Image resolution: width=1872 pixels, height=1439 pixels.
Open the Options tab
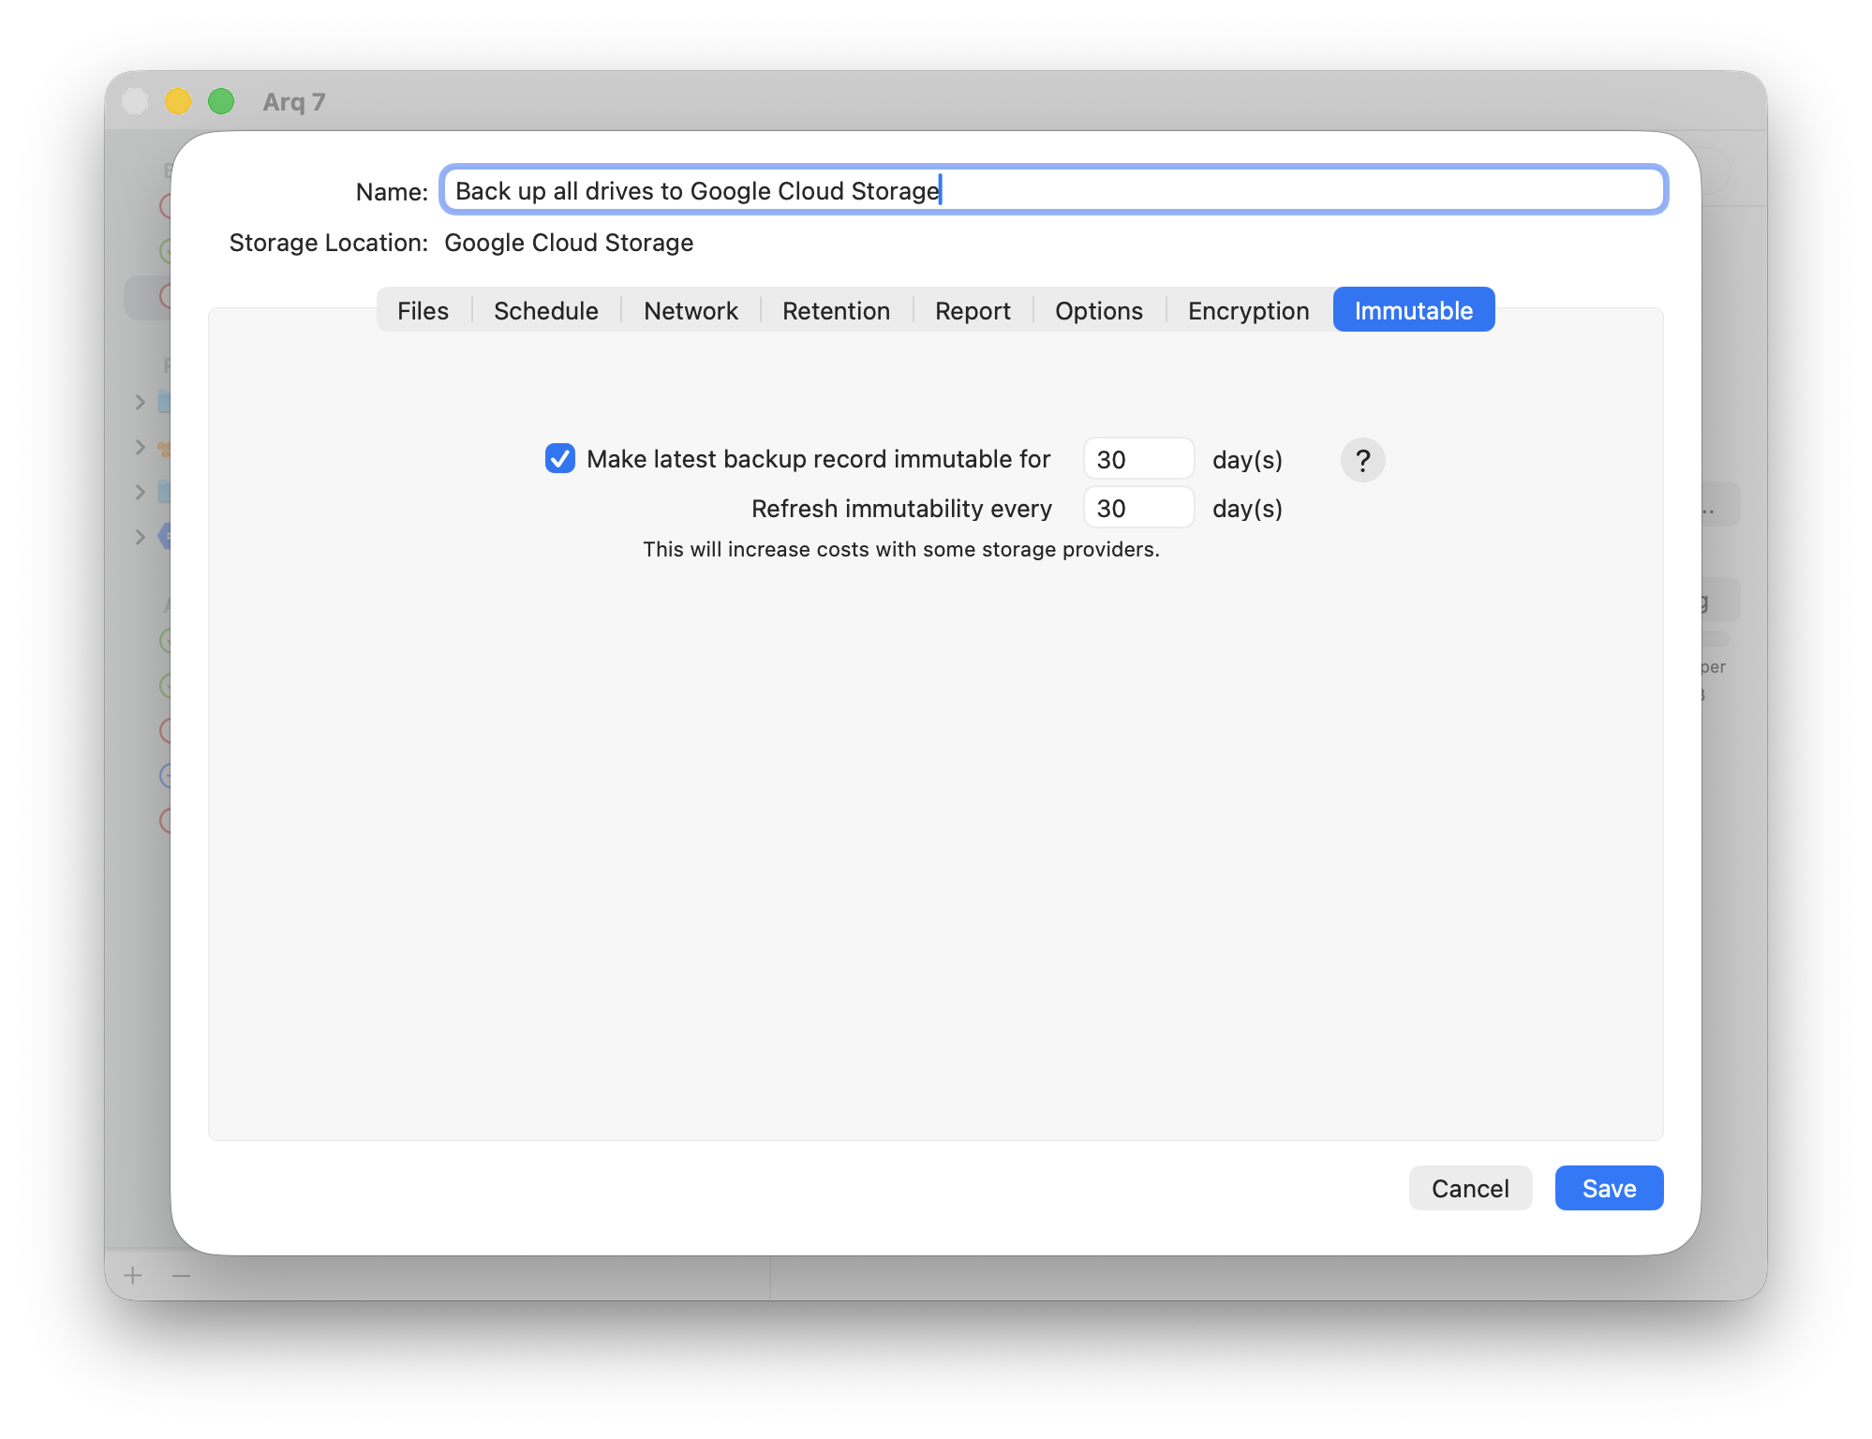[1098, 310]
